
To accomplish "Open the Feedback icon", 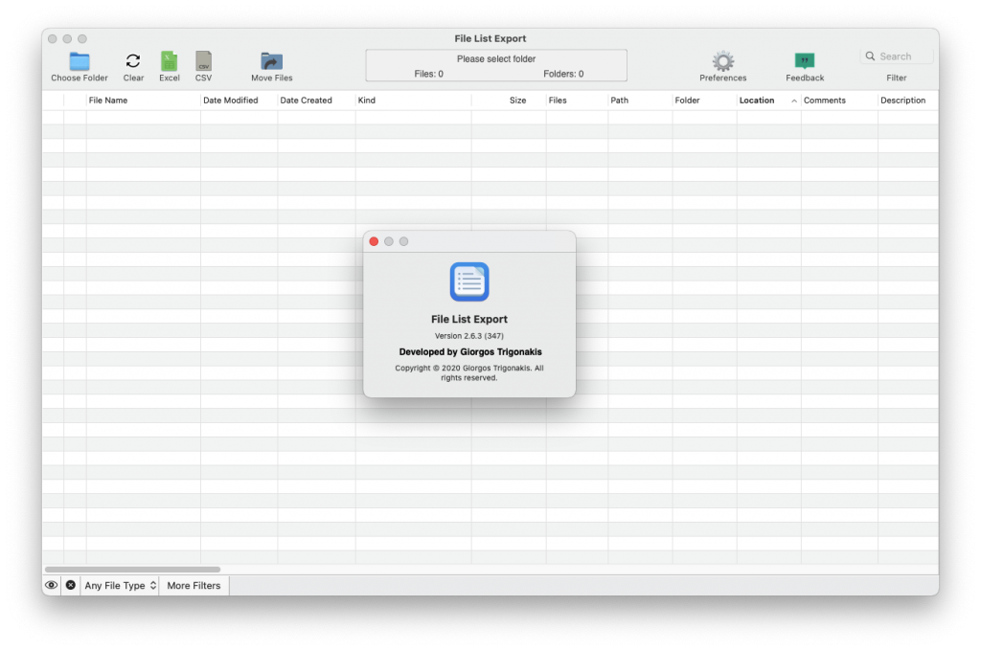I will pyautogui.click(x=805, y=60).
